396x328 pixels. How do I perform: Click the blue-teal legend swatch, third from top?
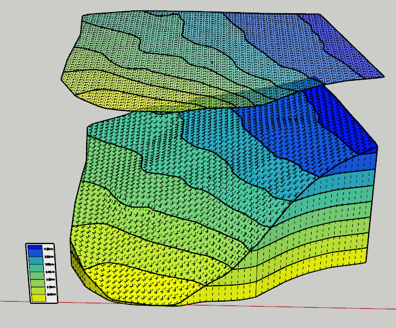(36, 261)
